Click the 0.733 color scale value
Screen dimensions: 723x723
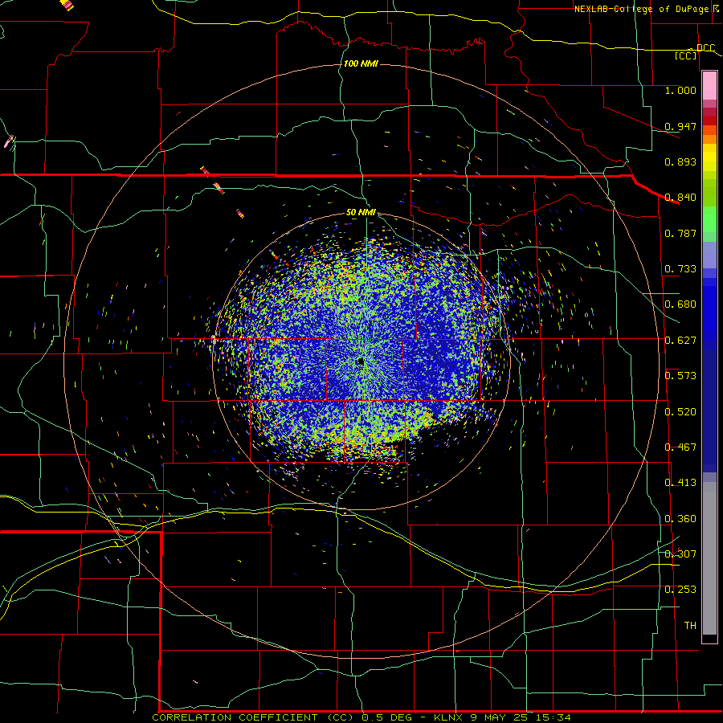click(x=680, y=269)
